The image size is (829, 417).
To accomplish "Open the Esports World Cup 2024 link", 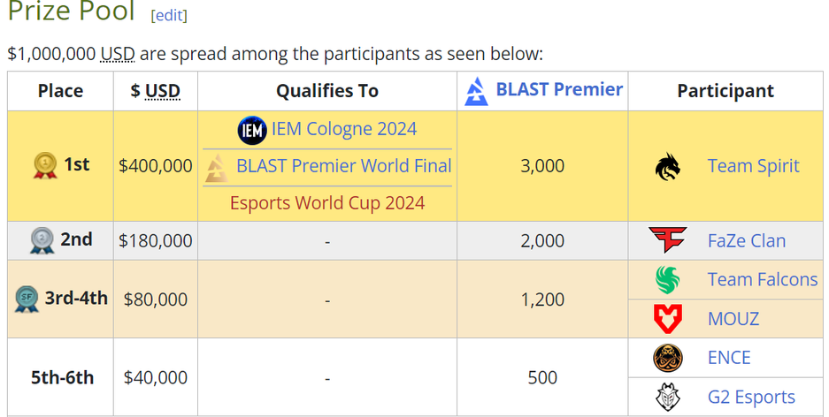I will coord(327,202).
